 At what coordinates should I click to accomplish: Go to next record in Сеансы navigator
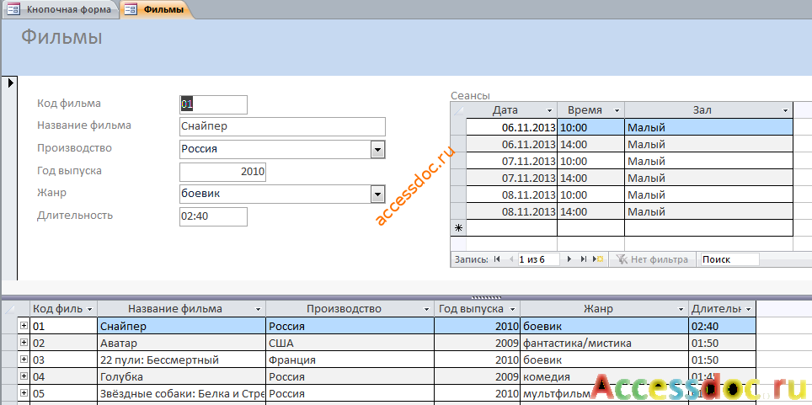tap(569, 259)
